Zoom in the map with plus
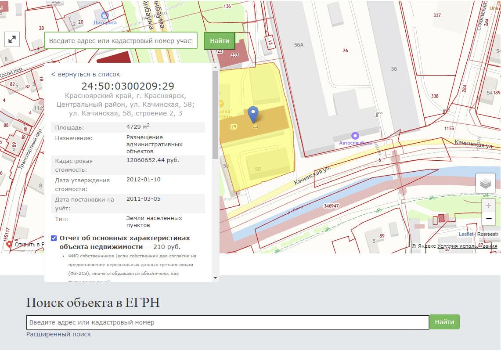Viewport: 501px width, 350px height. pyautogui.click(x=488, y=206)
